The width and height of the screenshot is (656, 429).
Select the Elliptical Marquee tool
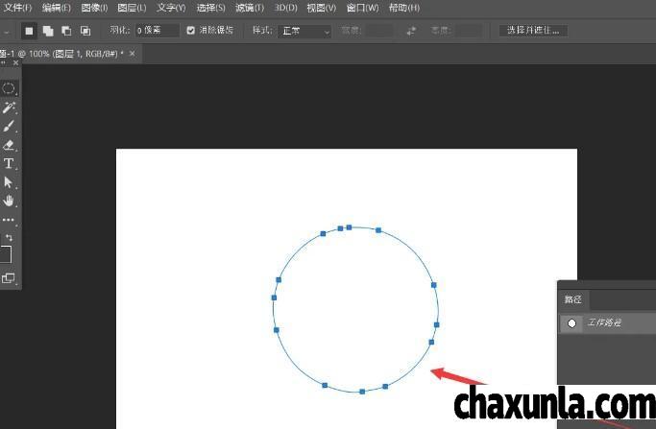pos(9,88)
